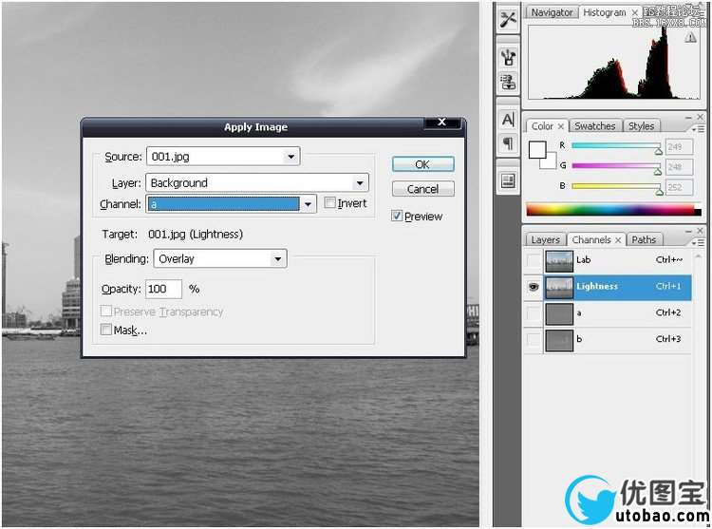Tick the Preserve Transparency checkbox

pos(105,312)
